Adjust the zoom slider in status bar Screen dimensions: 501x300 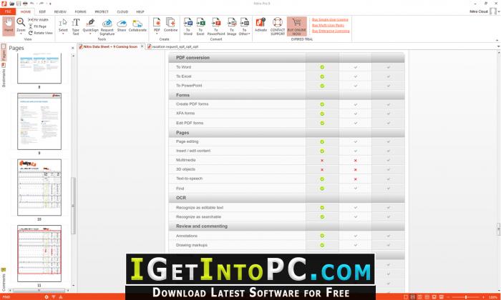tap(466, 297)
